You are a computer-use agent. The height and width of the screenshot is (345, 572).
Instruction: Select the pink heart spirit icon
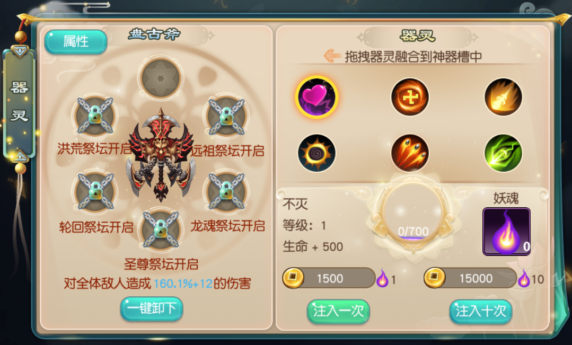point(316,97)
